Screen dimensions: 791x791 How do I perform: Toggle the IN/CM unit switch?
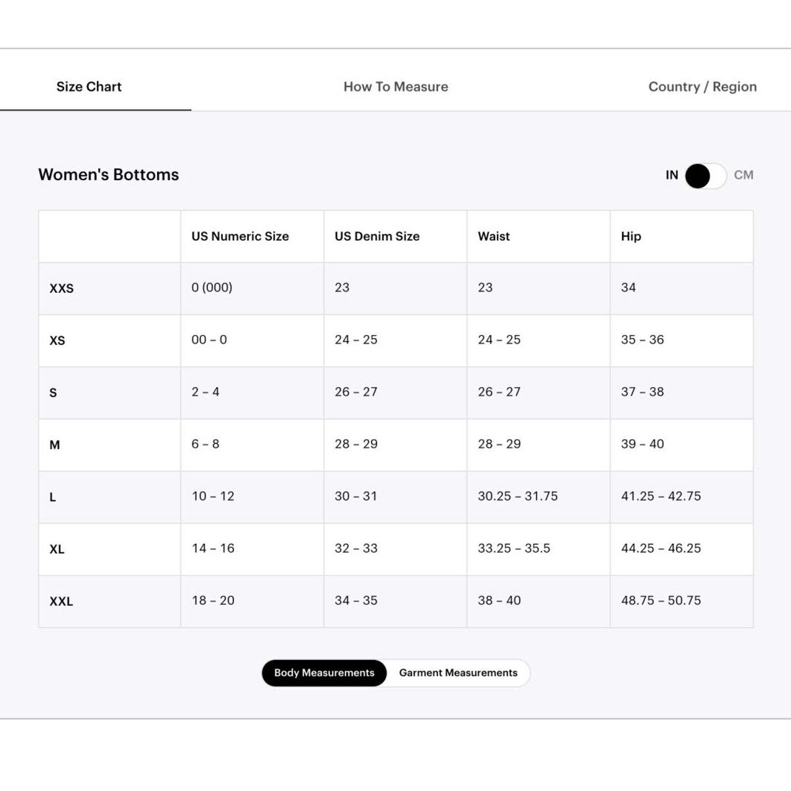point(705,176)
